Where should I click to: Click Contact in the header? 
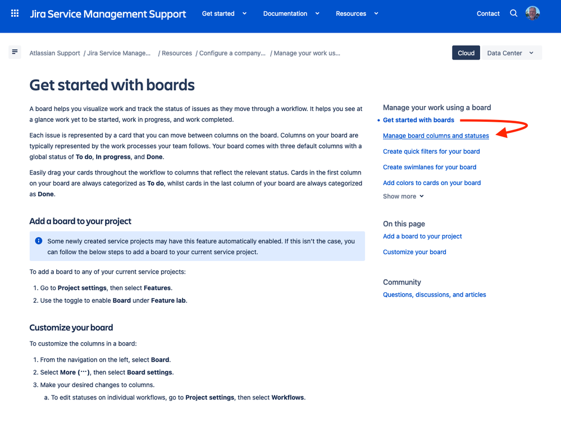pos(488,13)
